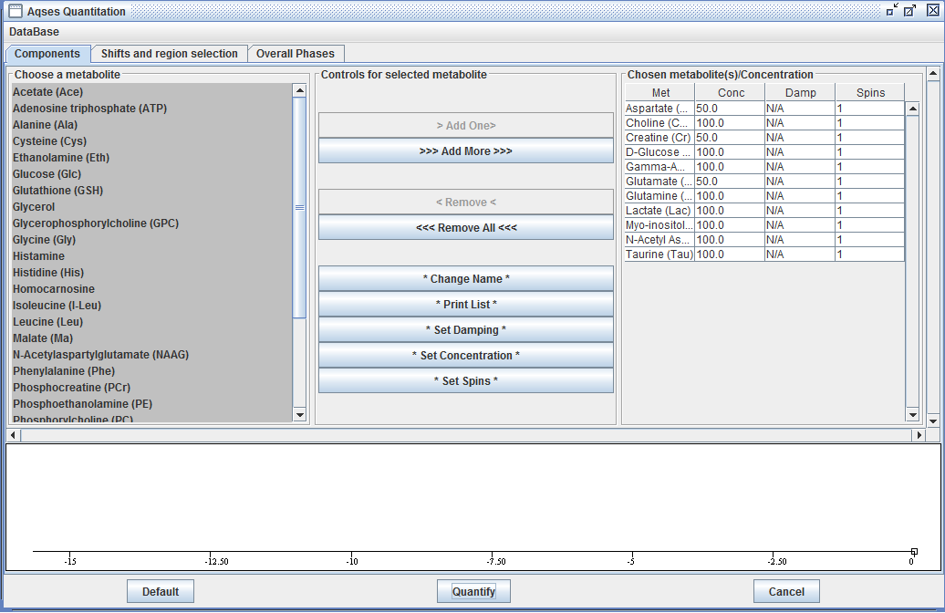This screenshot has height=613, width=945.
Task: Select Homocarnosine in the list
Action: 151,289
